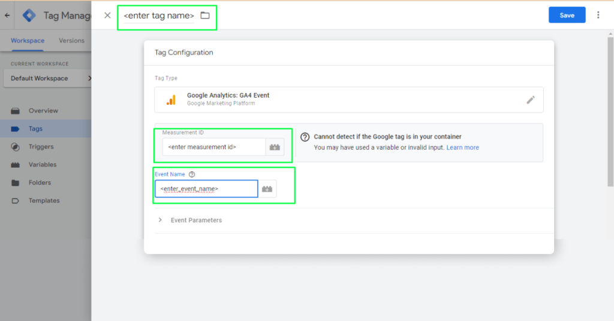Click the folder icon beside tag name

[x=205, y=16]
